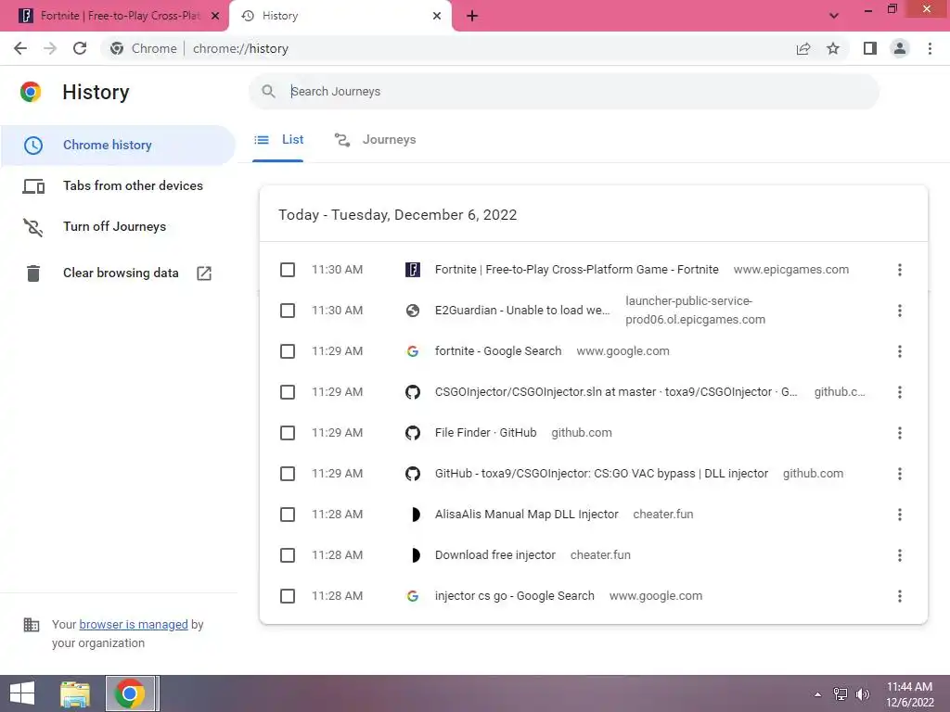Check the E2Guardian entry checkbox
This screenshot has width=950, height=712.
tap(288, 311)
